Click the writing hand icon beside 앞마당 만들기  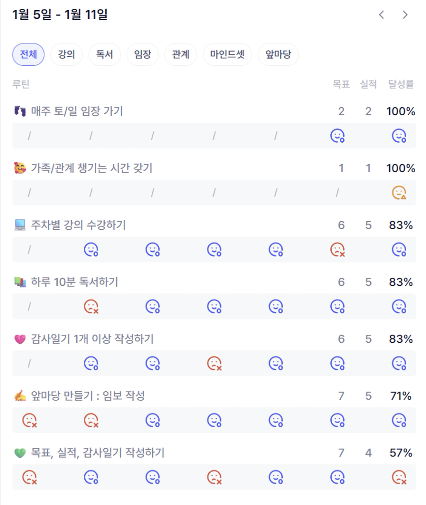(20, 396)
